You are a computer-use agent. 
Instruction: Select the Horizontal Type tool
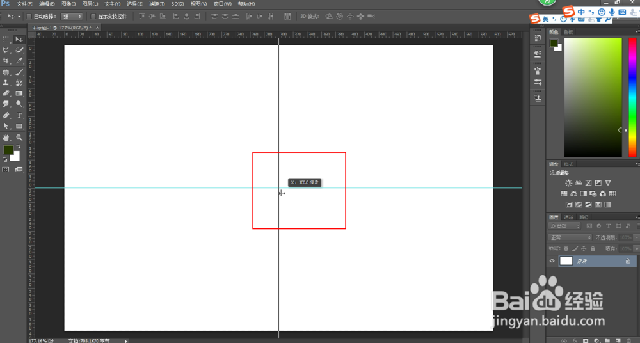point(19,116)
